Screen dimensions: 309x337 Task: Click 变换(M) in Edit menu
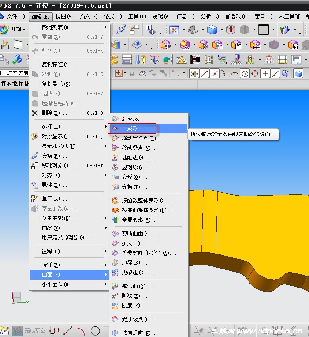[x=69, y=156]
